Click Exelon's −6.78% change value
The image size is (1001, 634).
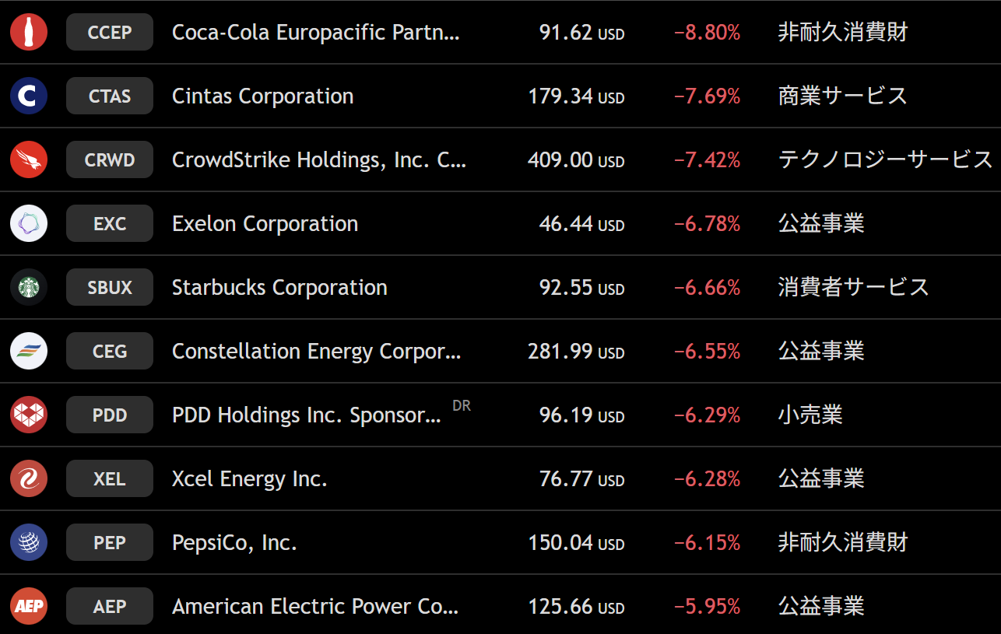(707, 224)
